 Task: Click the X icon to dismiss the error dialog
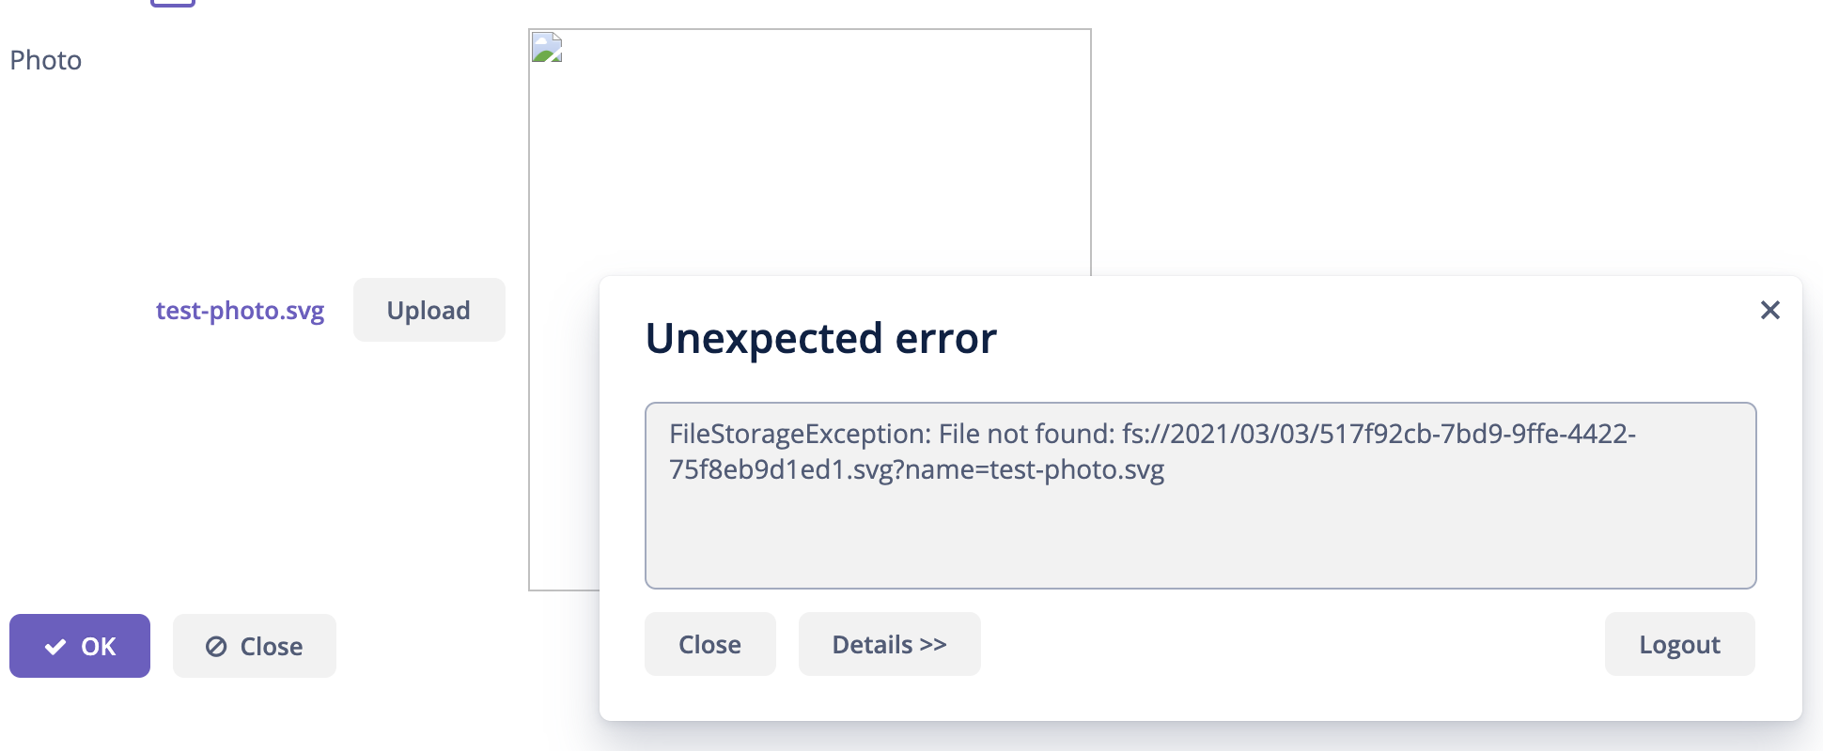[1770, 310]
